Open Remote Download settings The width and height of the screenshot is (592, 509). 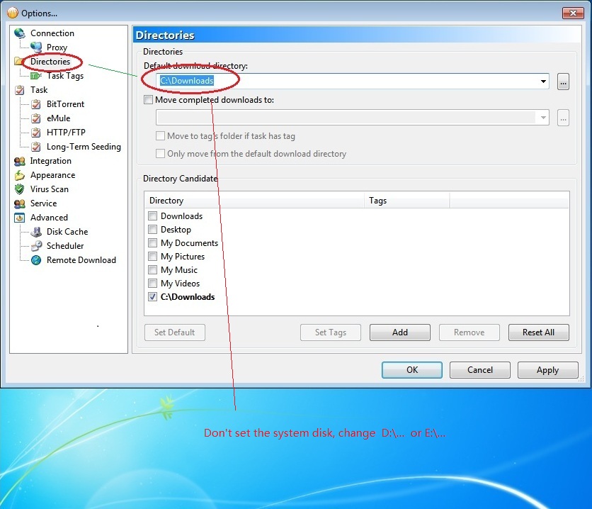[x=81, y=260]
